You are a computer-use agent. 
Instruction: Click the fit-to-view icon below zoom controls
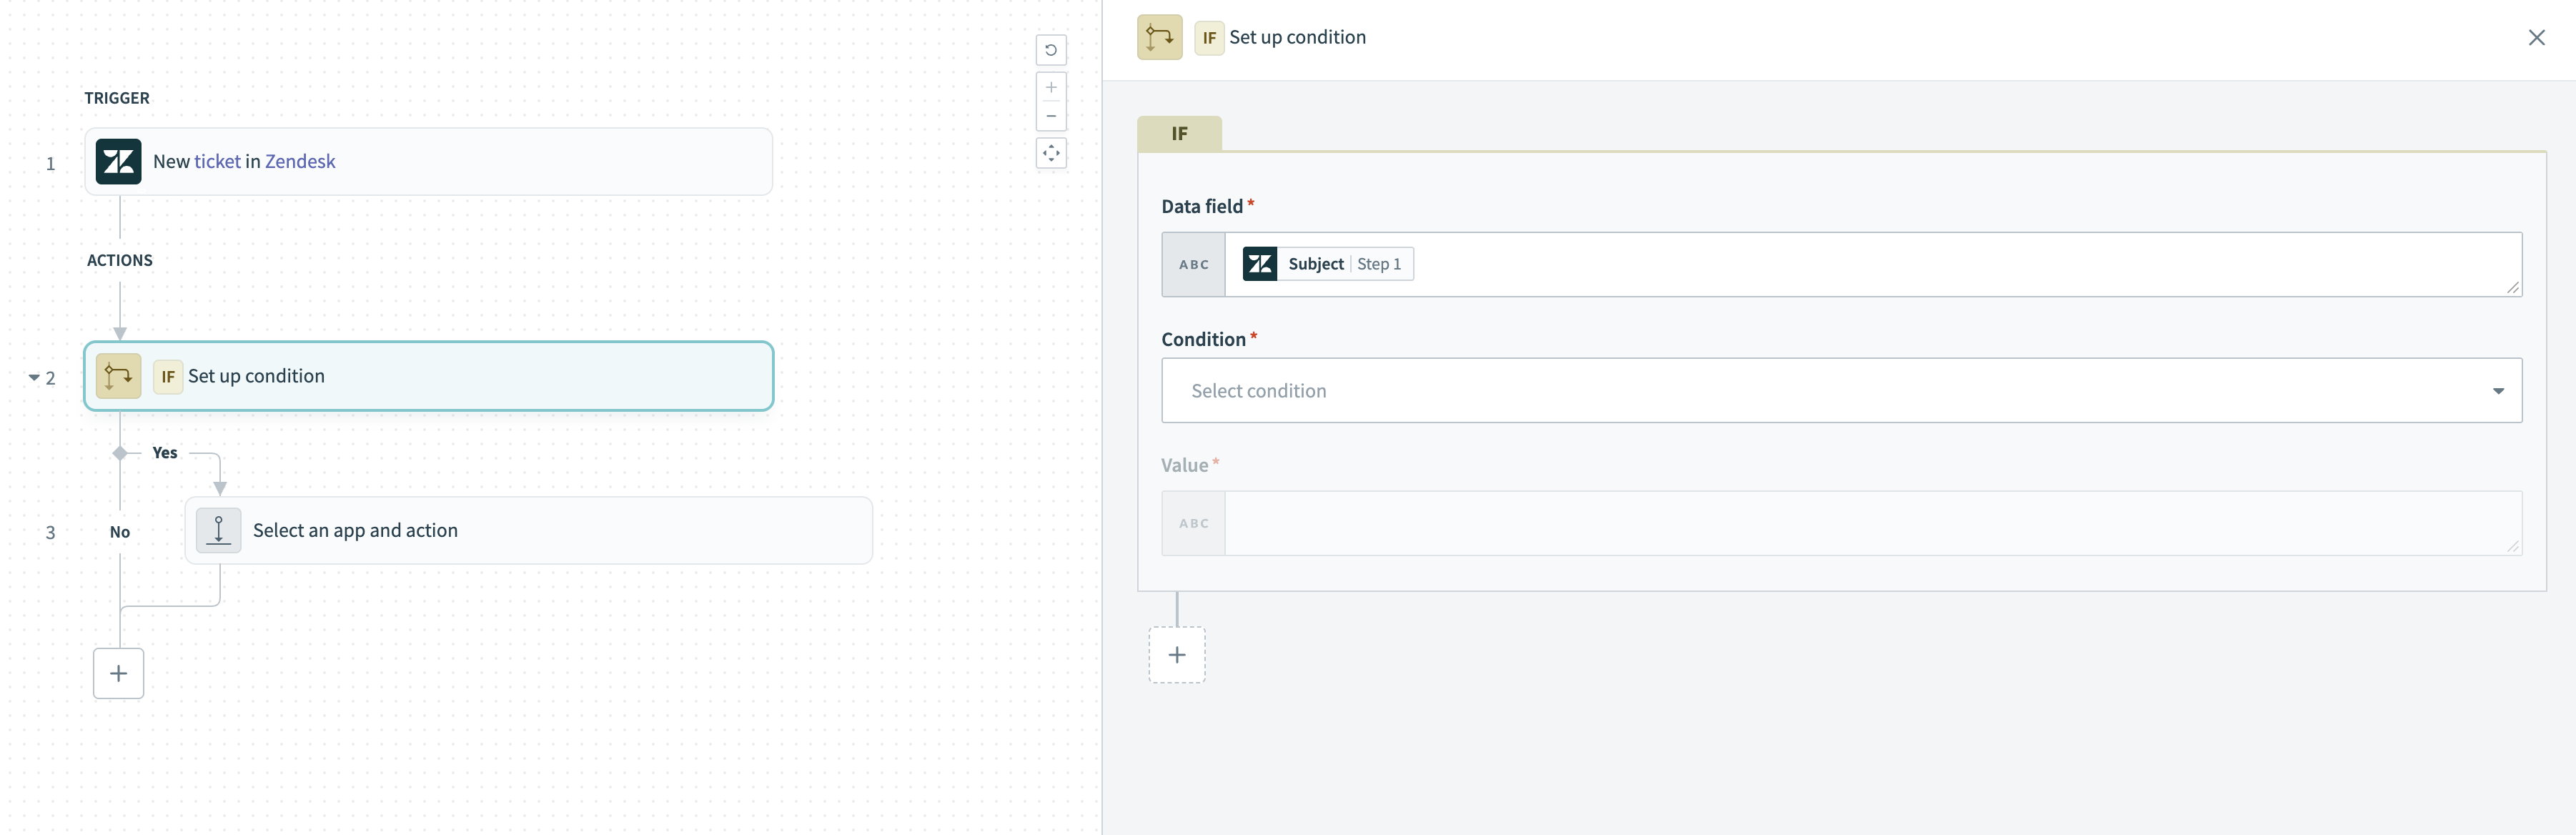pos(1051,153)
